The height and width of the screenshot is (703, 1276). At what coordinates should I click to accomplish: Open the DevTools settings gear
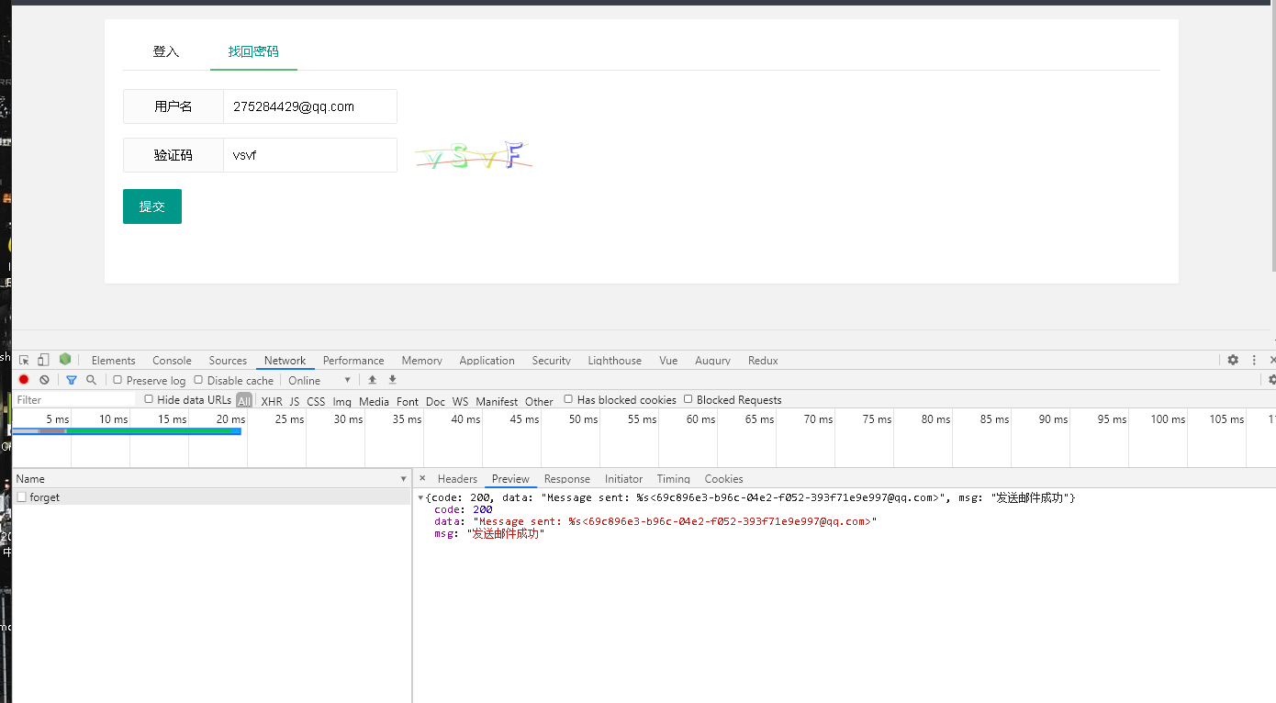[1233, 360]
